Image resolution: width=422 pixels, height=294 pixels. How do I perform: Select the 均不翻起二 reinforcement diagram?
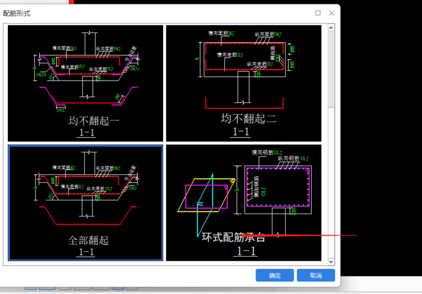[x=244, y=83]
